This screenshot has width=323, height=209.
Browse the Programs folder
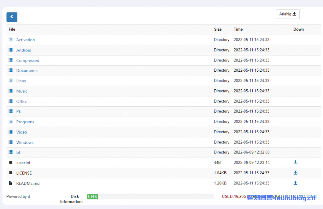pos(25,122)
